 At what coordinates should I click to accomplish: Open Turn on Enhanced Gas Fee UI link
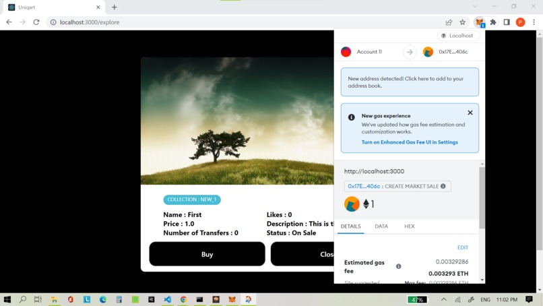(410, 142)
